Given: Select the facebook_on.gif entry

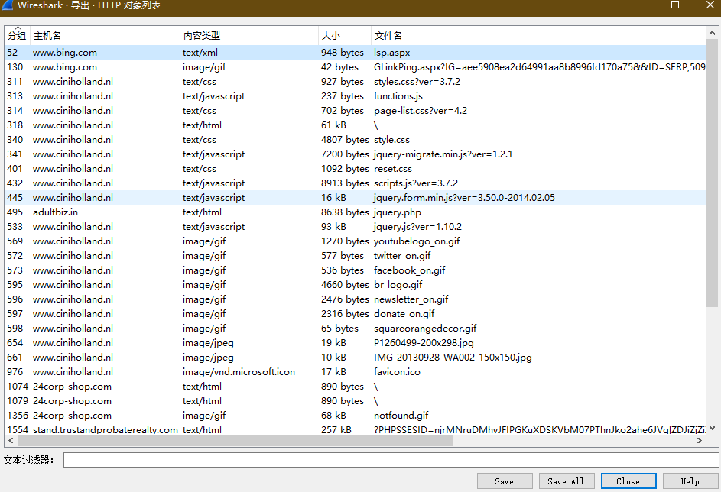Looking at the screenshot, I should point(356,270).
